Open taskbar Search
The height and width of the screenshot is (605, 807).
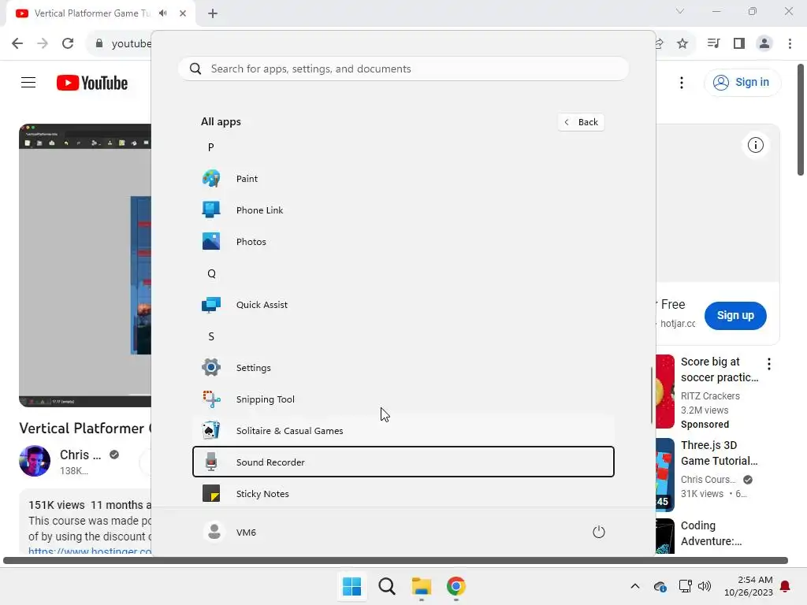[x=386, y=586]
